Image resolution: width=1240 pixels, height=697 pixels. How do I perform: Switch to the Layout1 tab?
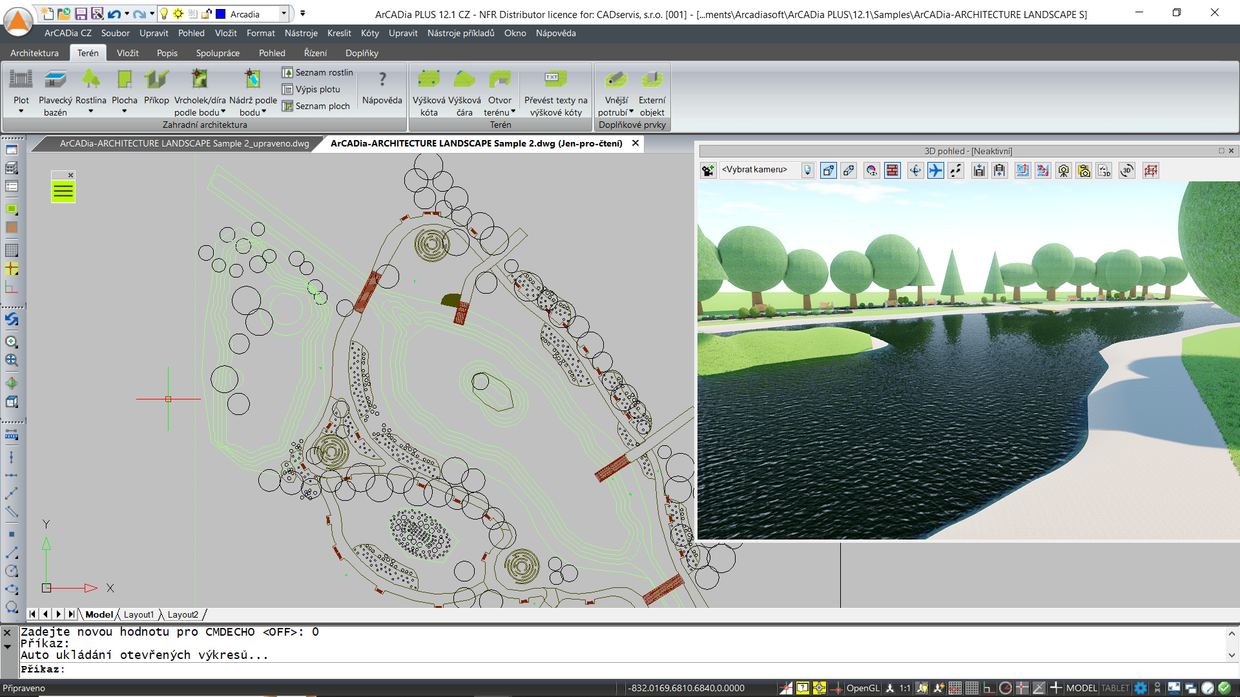[139, 614]
